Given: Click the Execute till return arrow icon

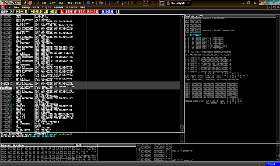Looking at the screenshot, I should [x=52, y=11].
